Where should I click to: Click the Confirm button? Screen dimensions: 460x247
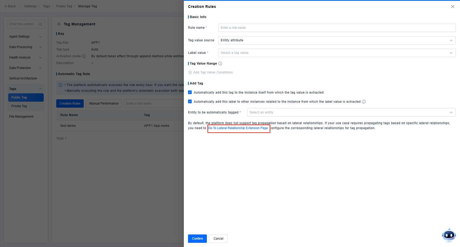coord(197,239)
